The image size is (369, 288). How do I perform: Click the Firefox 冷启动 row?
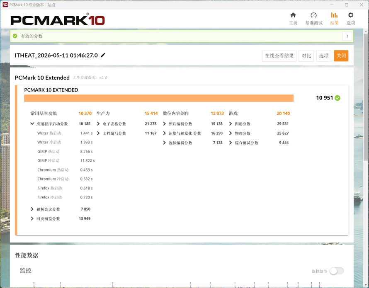click(x=65, y=197)
